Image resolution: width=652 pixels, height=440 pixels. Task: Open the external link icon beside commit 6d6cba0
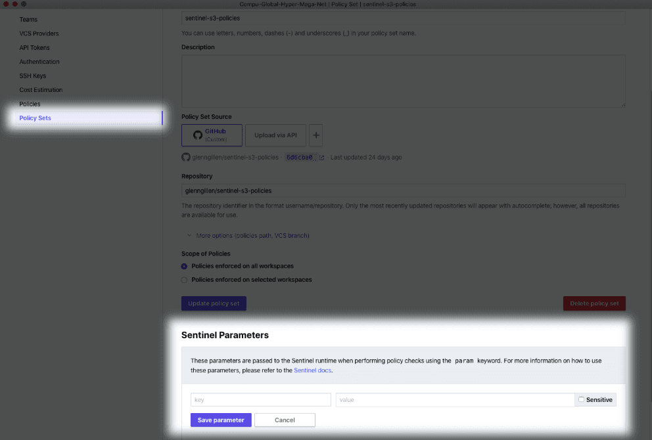[x=322, y=158]
